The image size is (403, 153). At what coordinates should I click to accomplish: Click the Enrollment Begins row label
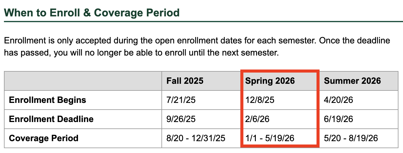click(x=48, y=100)
